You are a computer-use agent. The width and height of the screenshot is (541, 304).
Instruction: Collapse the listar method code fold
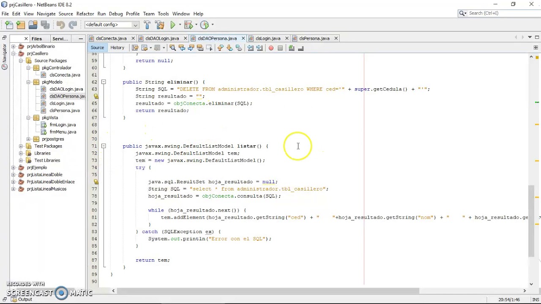[x=104, y=146]
